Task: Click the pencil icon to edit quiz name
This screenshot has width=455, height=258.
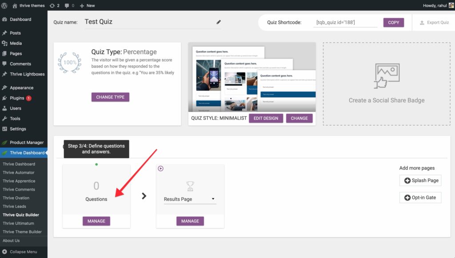Action: tap(219, 22)
